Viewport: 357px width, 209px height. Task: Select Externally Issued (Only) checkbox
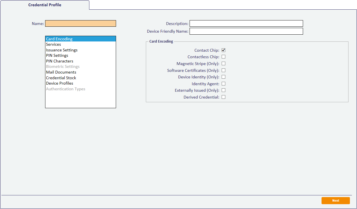click(223, 90)
